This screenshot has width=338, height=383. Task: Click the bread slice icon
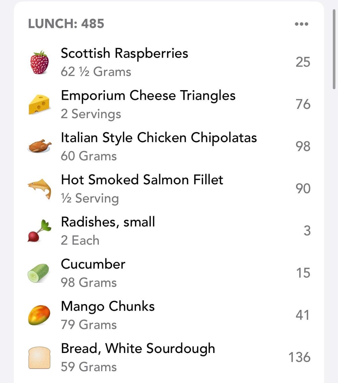click(x=39, y=357)
